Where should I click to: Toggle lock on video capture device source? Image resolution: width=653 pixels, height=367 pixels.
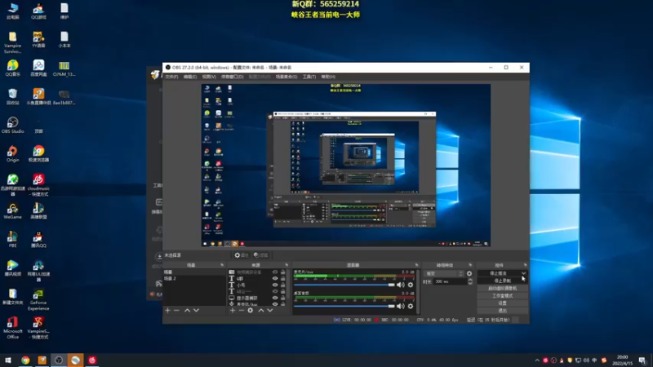pos(283,272)
